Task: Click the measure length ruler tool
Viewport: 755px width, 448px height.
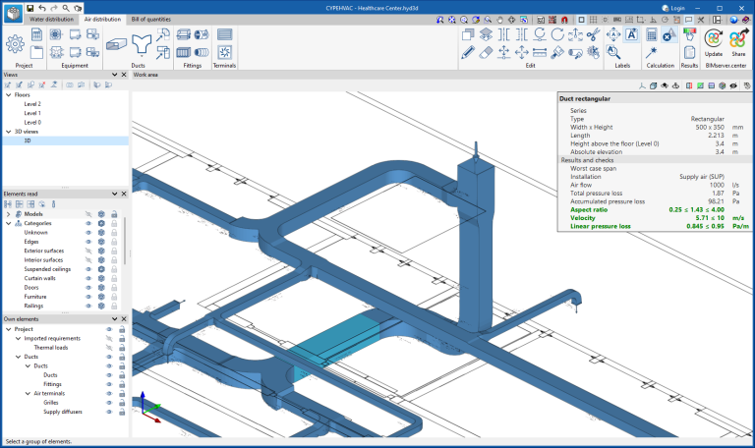Action: click(x=540, y=52)
